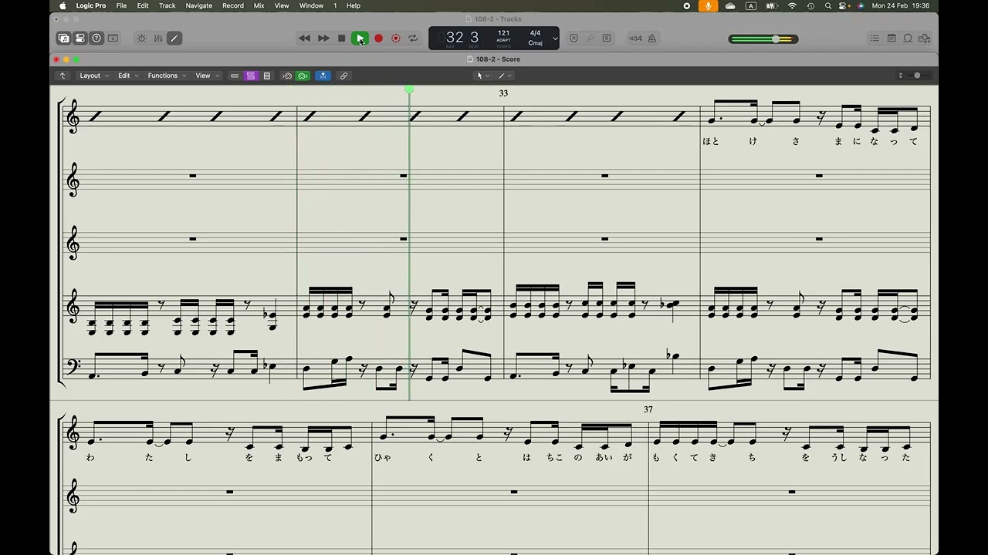Open the Mix menu

coord(259,5)
